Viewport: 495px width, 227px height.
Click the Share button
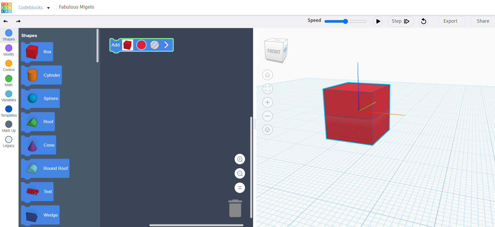483,21
